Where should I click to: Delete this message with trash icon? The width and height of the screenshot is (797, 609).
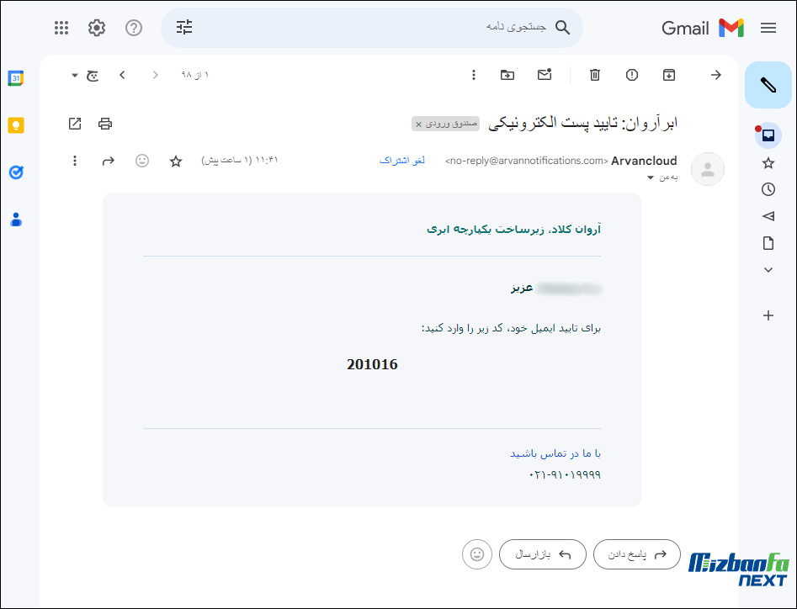point(595,75)
